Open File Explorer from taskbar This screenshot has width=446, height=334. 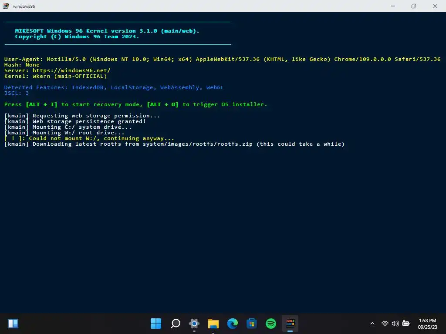coord(213,324)
